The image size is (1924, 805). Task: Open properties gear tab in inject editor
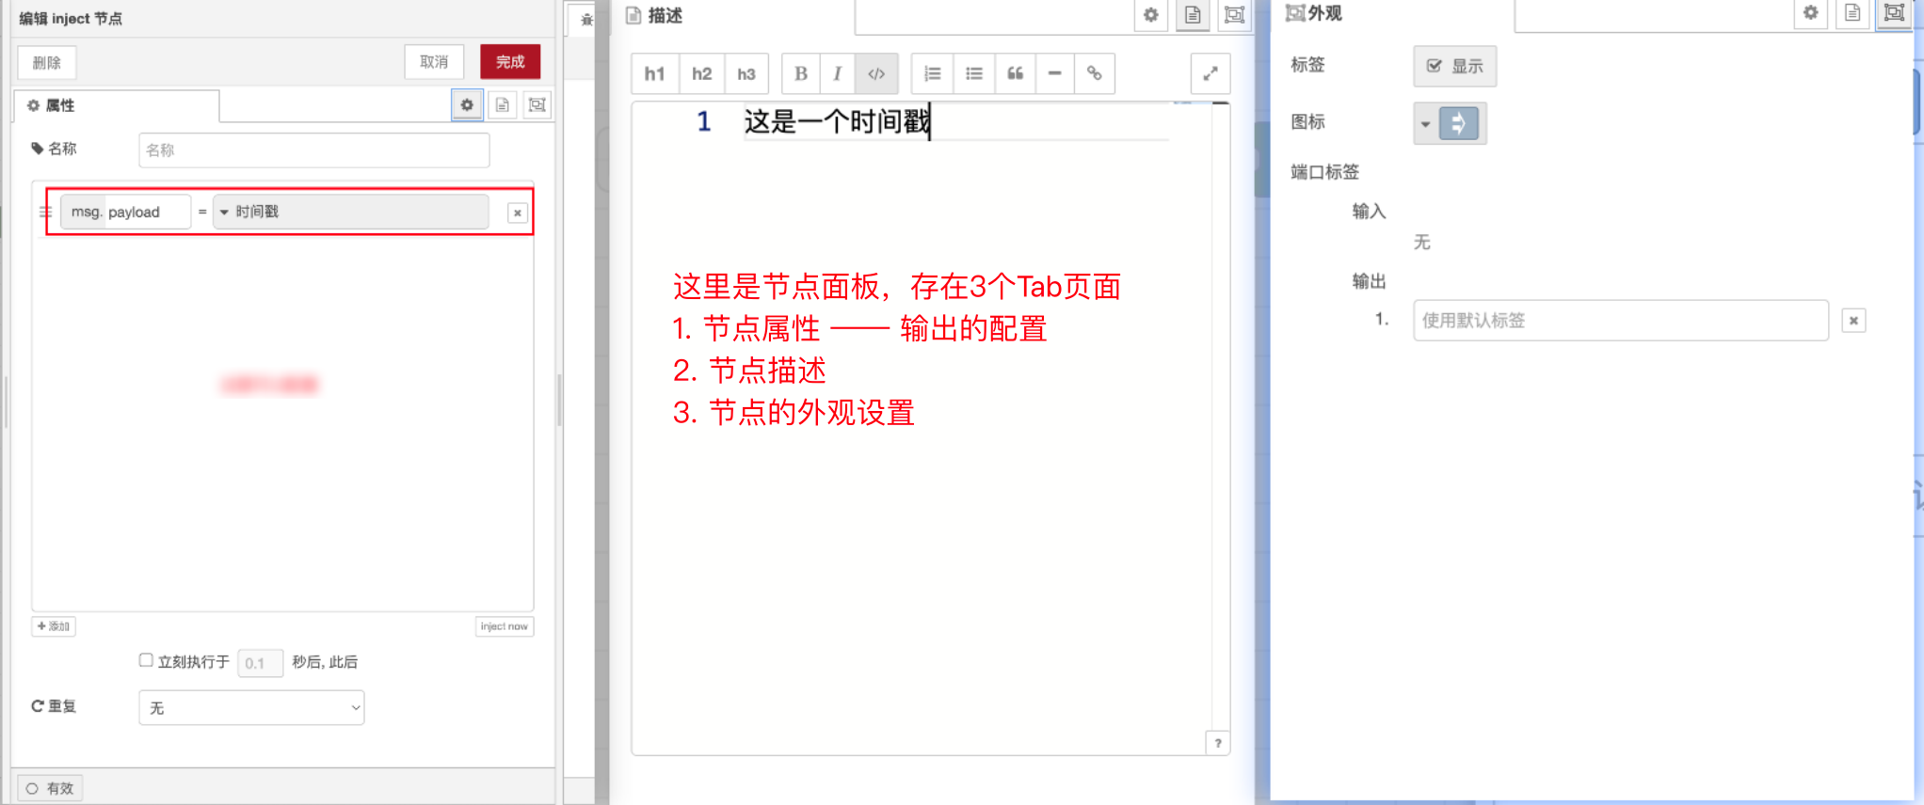[467, 104]
